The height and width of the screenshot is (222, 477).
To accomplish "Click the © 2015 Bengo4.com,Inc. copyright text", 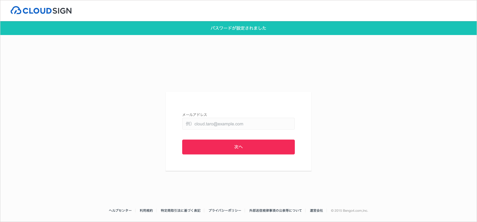I will 349,210.
